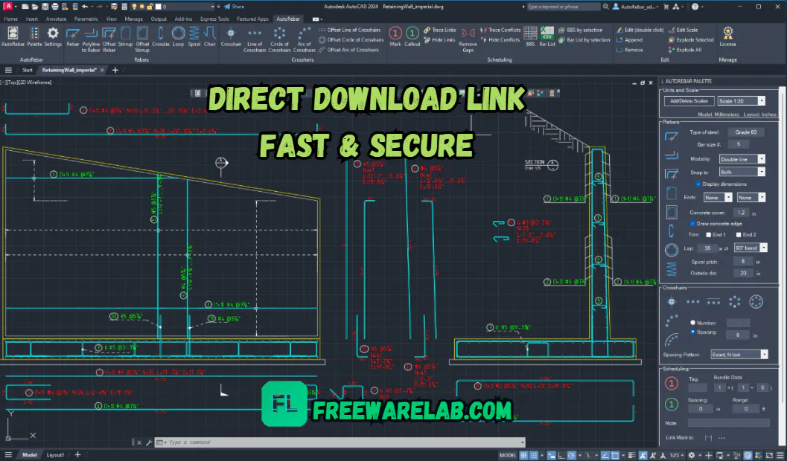
Task: Select Circle of Crosshairs ribbon tool
Action: click(x=279, y=39)
